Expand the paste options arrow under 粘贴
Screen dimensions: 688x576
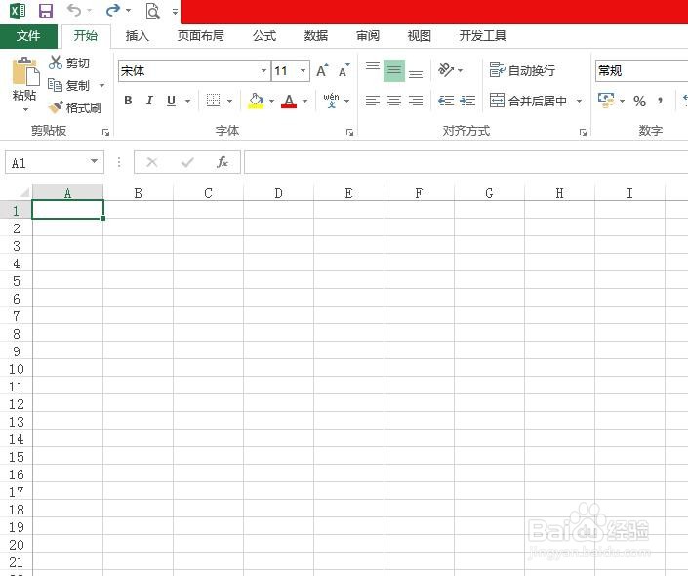point(25,109)
